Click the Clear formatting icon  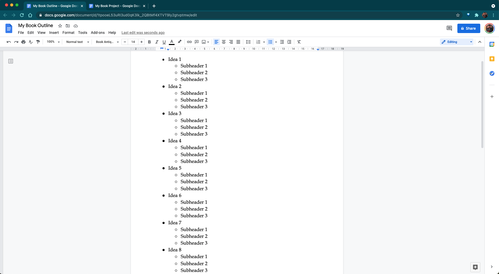(299, 42)
